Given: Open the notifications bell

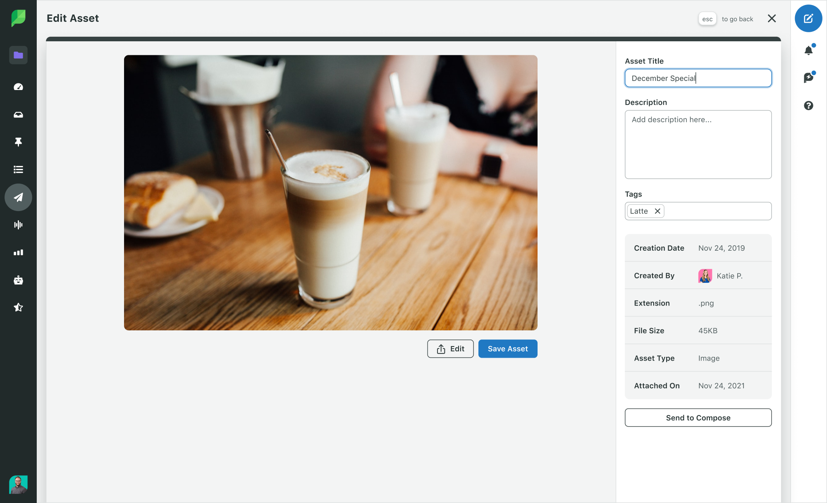Looking at the screenshot, I should click(808, 50).
